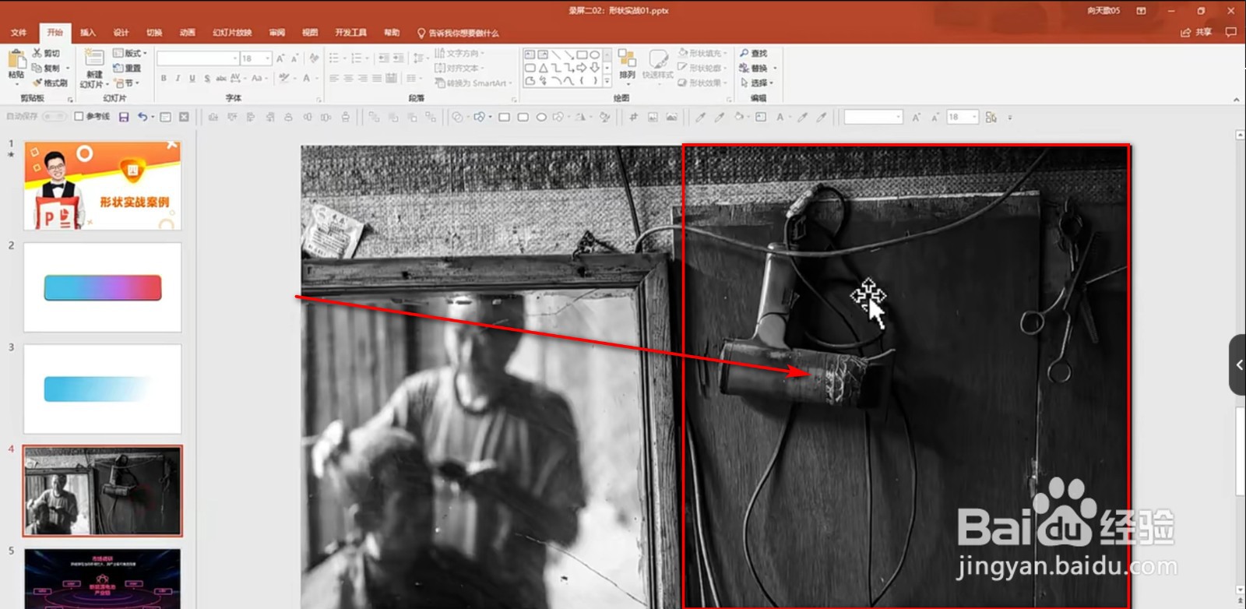Open Shape Fill (形状填充) dropdown
This screenshot has height=609, width=1246.
[x=702, y=53]
